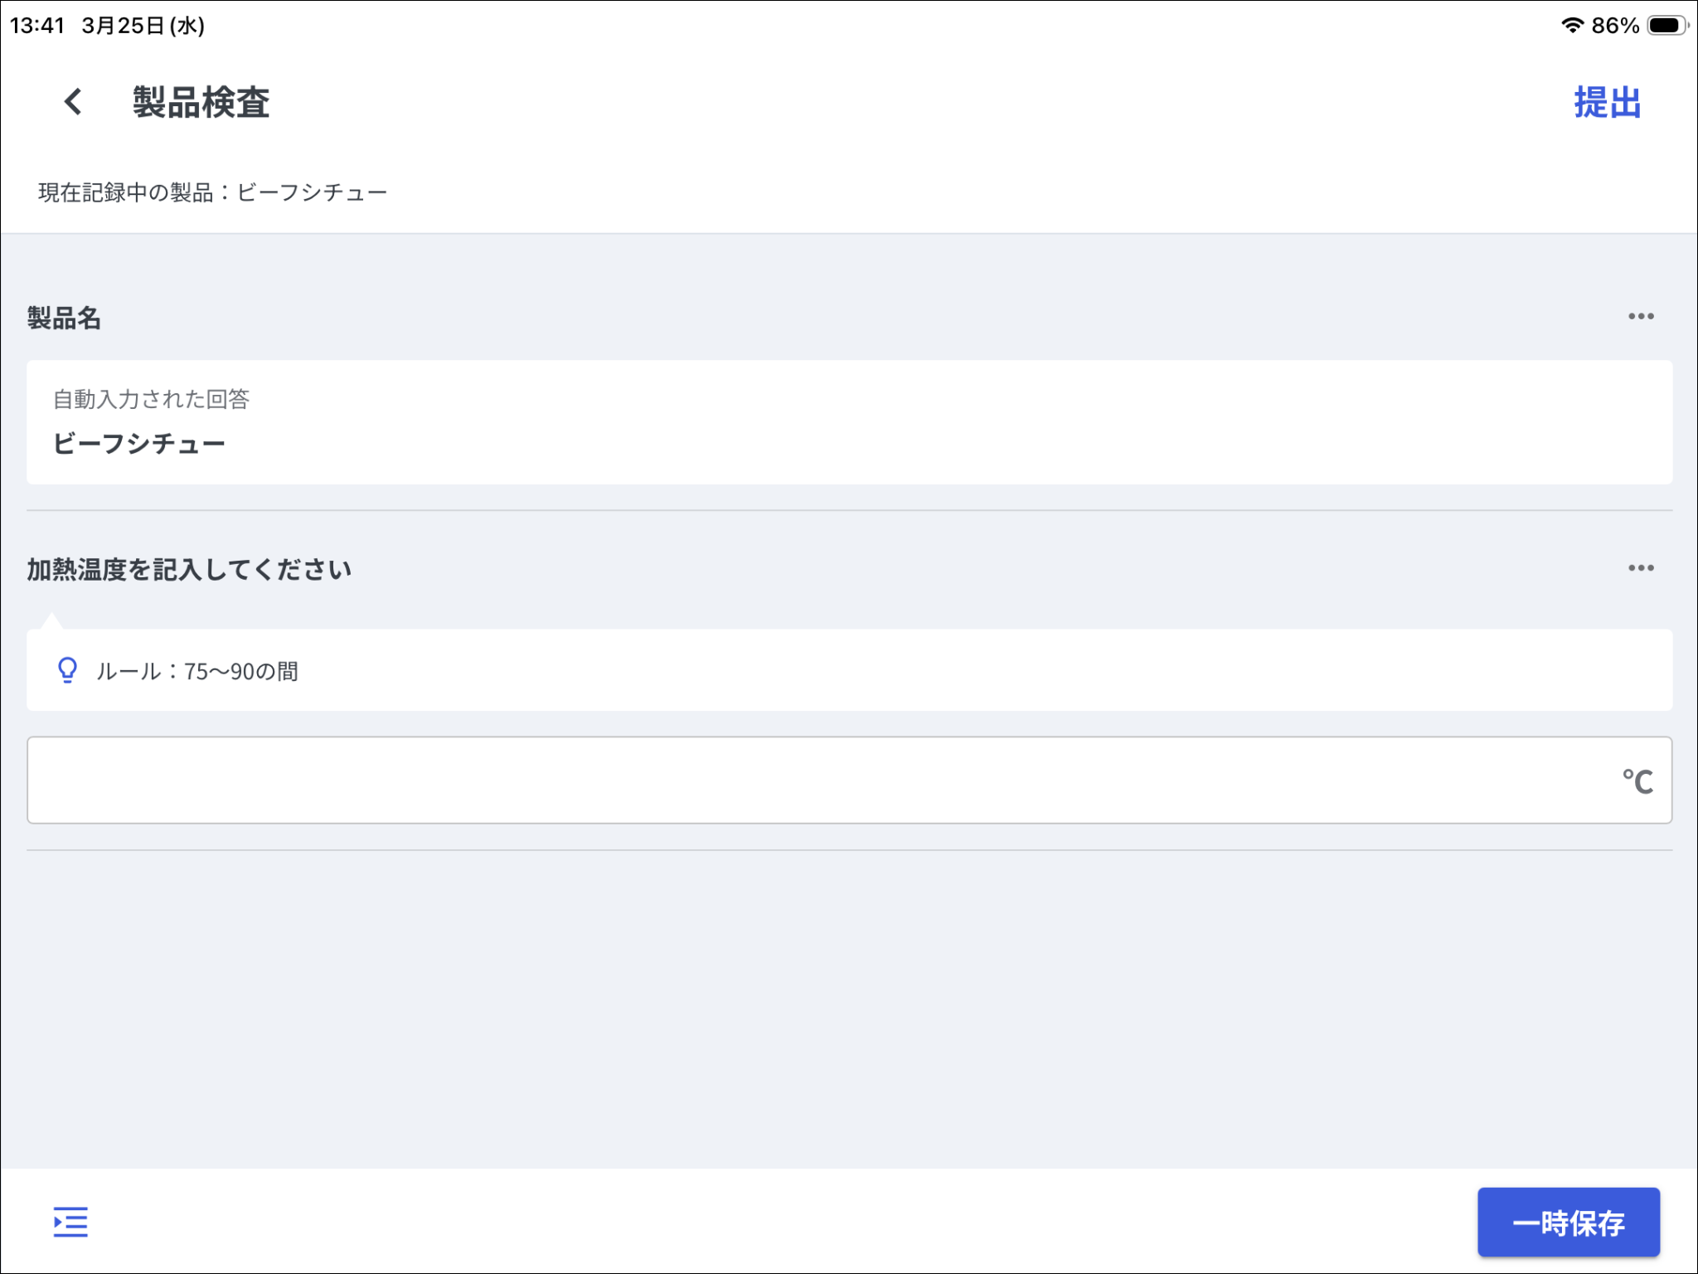Open more options for 加熱温度 question
The height and width of the screenshot is (1274, 1698).
tap(1640, 568)
